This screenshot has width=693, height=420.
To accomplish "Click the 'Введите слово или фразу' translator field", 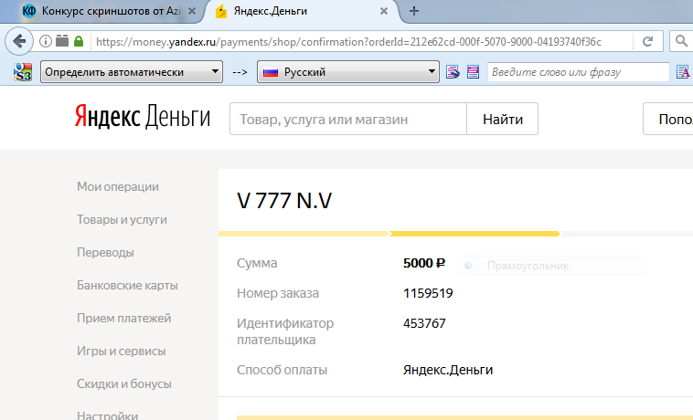I will point(578,72).
